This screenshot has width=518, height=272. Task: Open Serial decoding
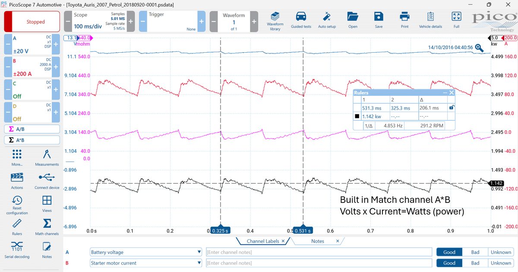tap(17, 250)
